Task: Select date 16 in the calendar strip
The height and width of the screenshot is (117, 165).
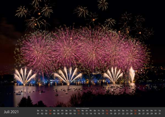Action: (99, 114)
